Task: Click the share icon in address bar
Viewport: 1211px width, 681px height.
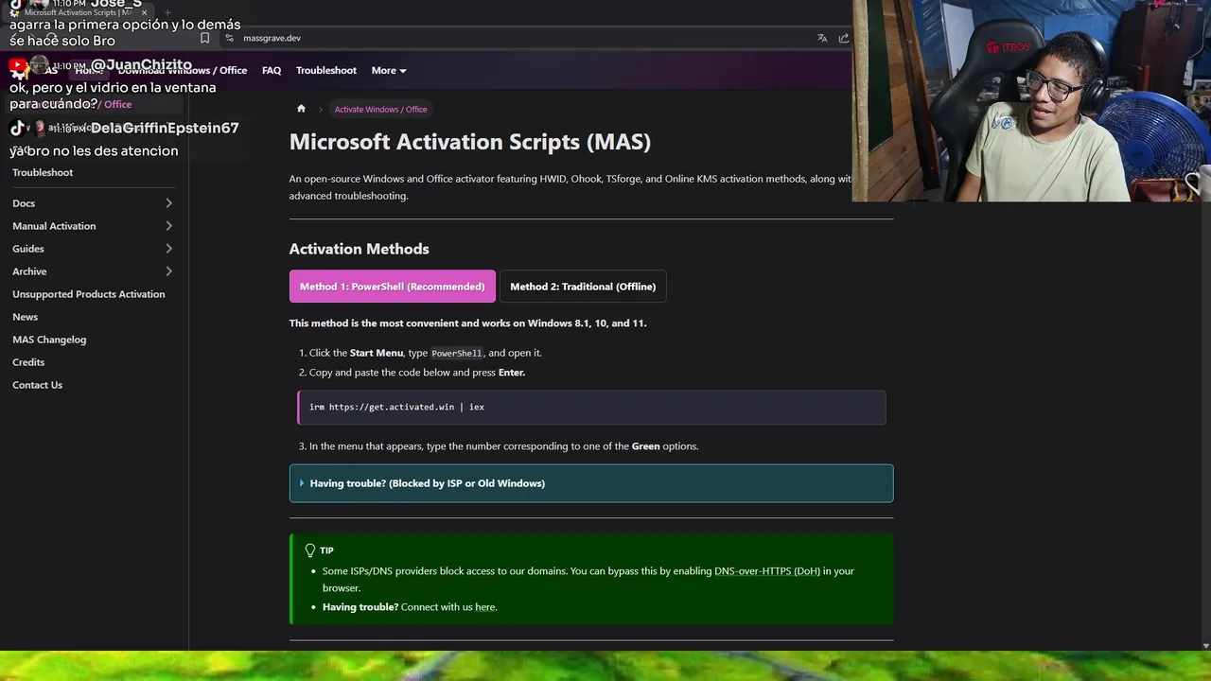Action: click(x=844, y=38)
